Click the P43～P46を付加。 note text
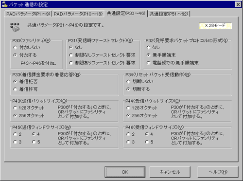 point(39,63)
